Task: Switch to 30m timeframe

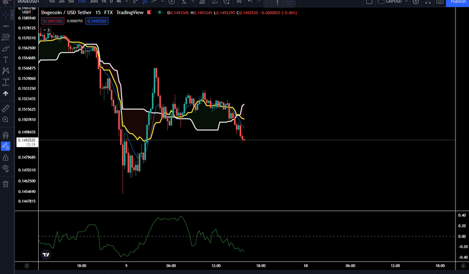Action: [94, 2]
